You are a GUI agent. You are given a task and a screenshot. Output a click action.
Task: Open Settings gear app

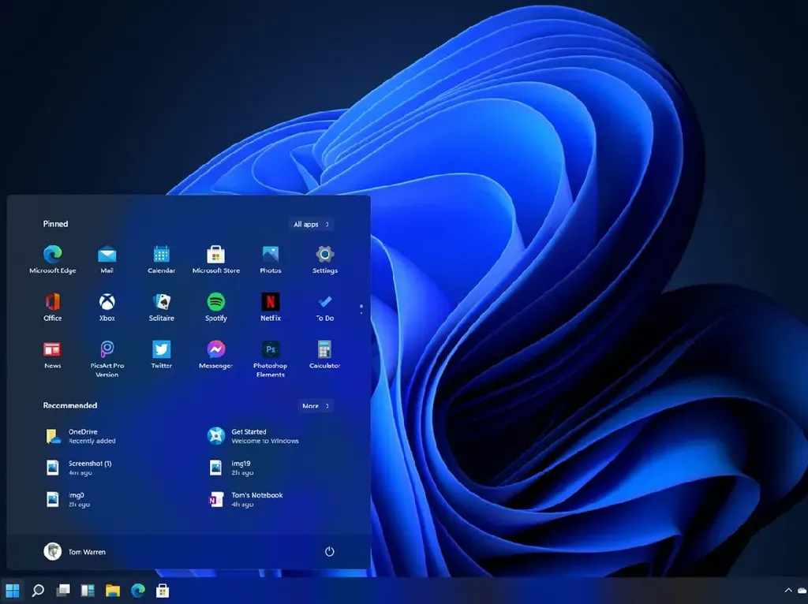click(324, 259)
